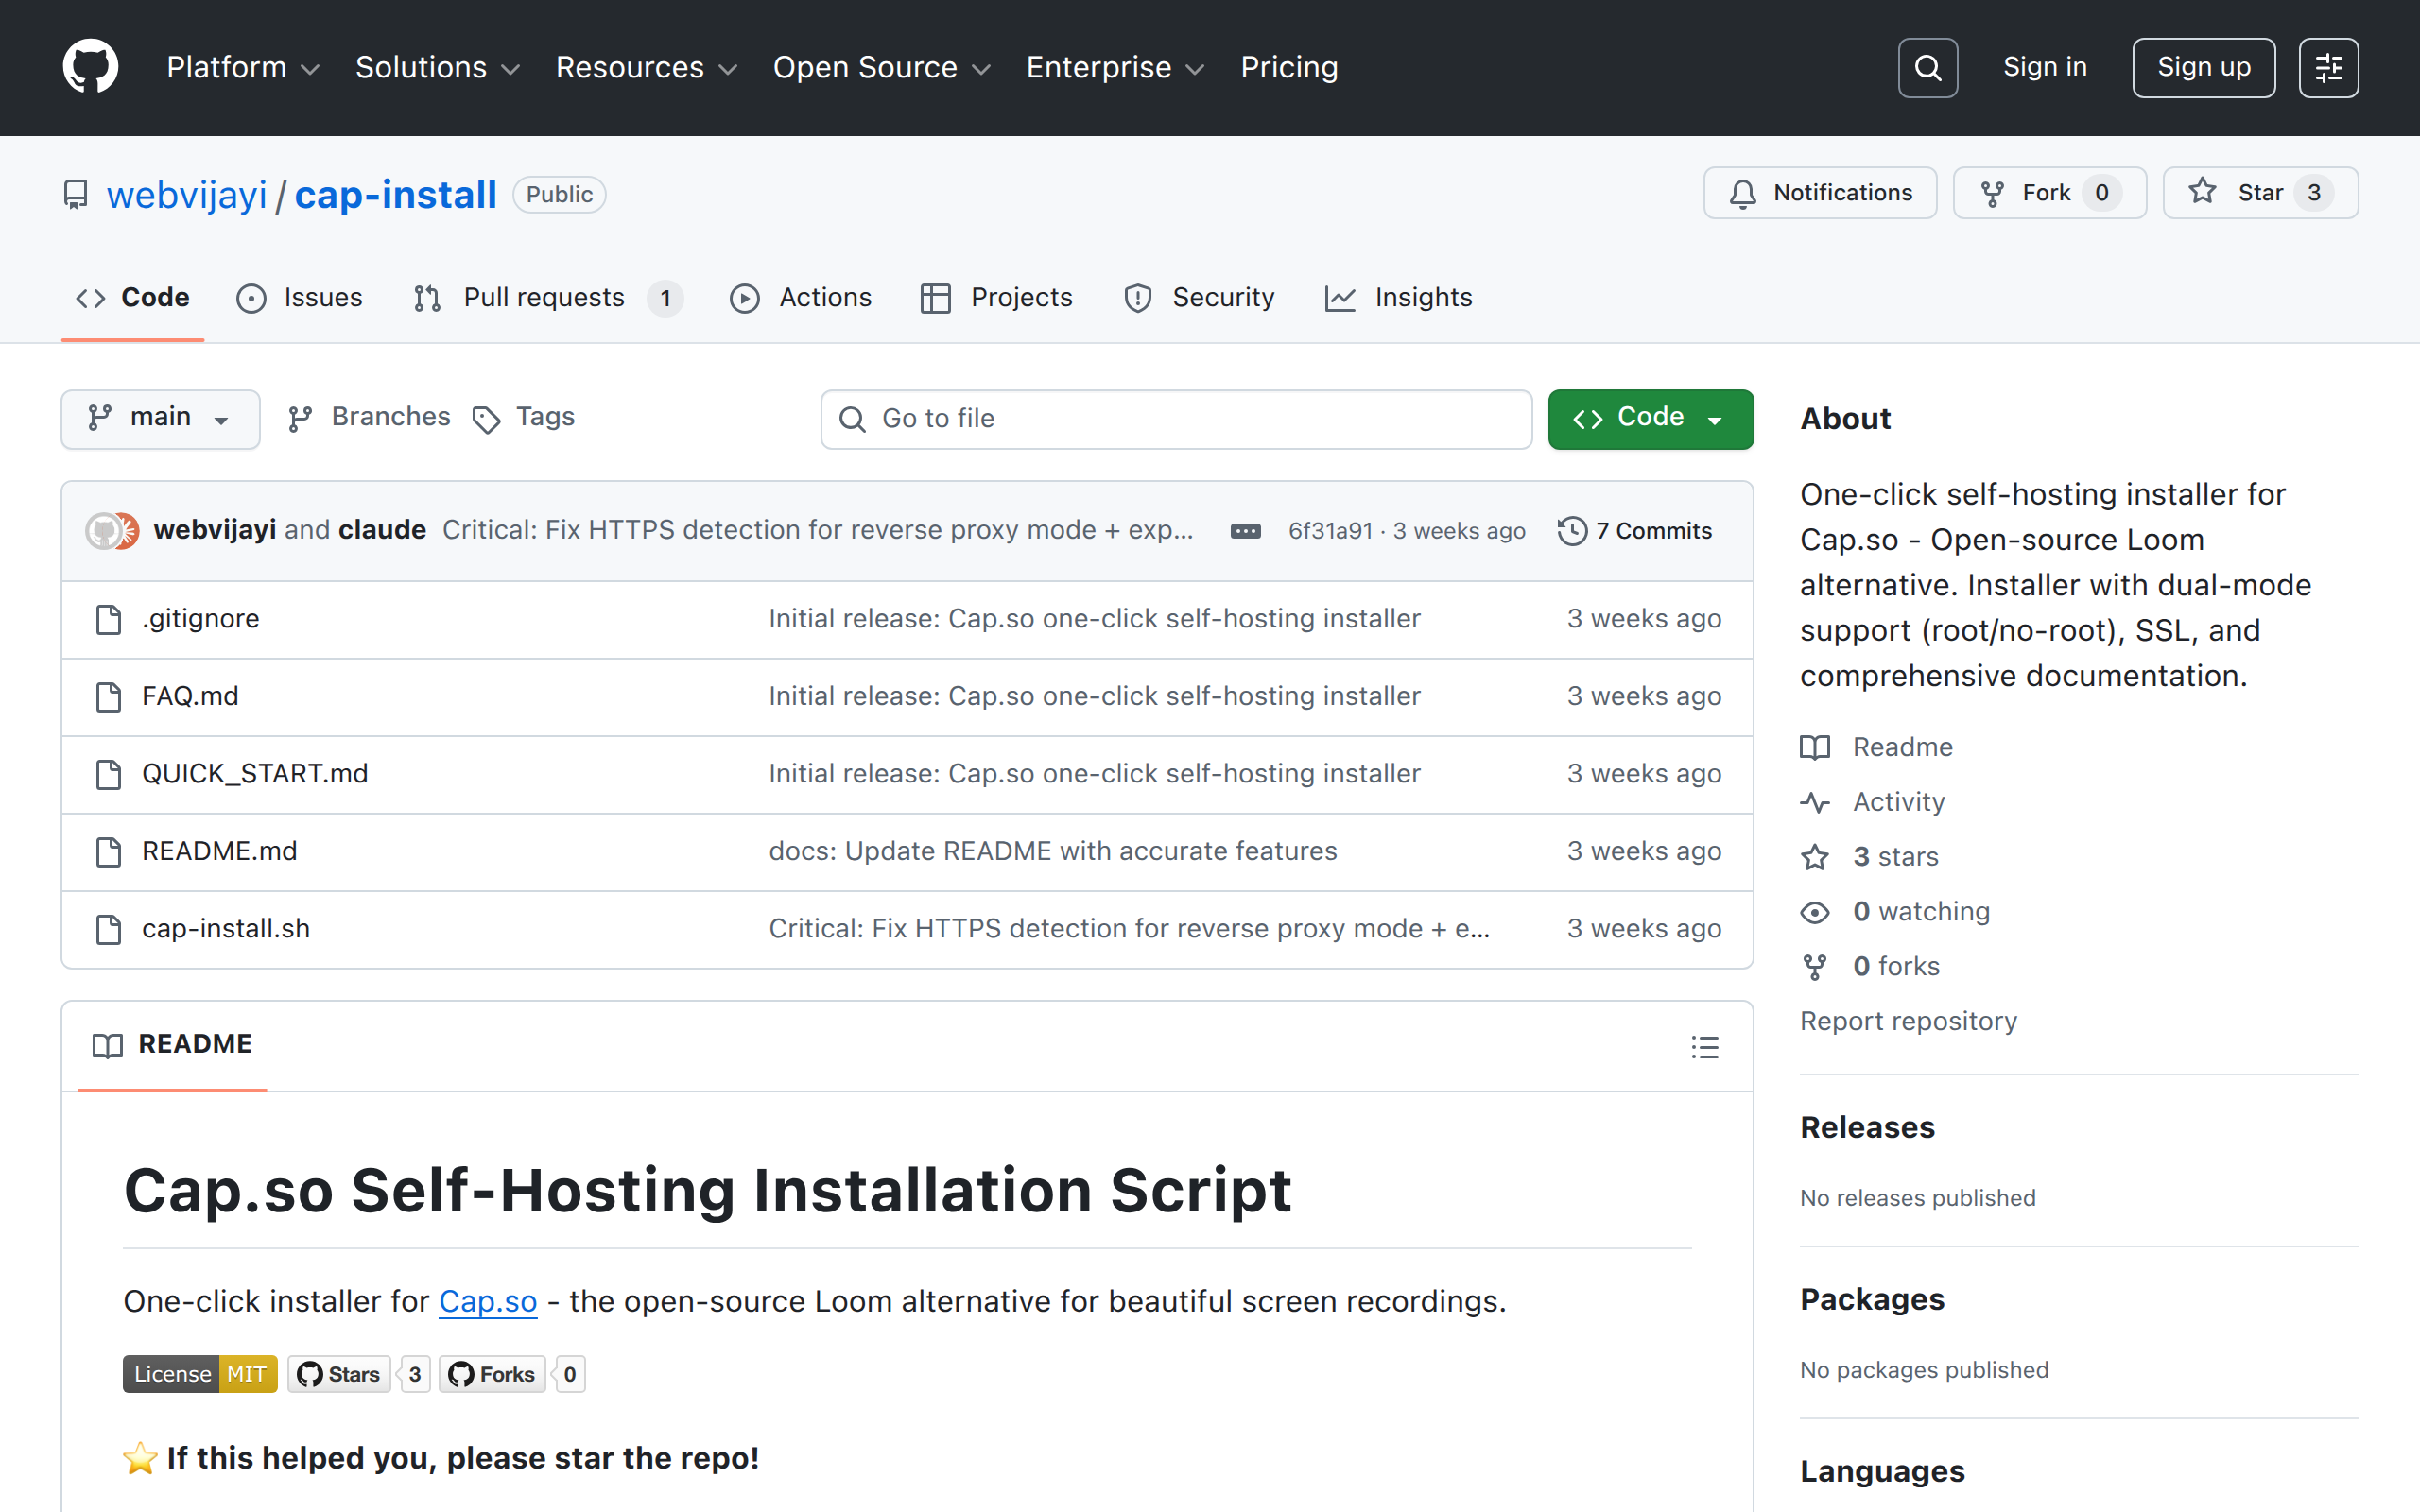Viewport: 2420px width, 1512px height.
Task: Open the Cap.so link in README
Action: [488, 1301]
